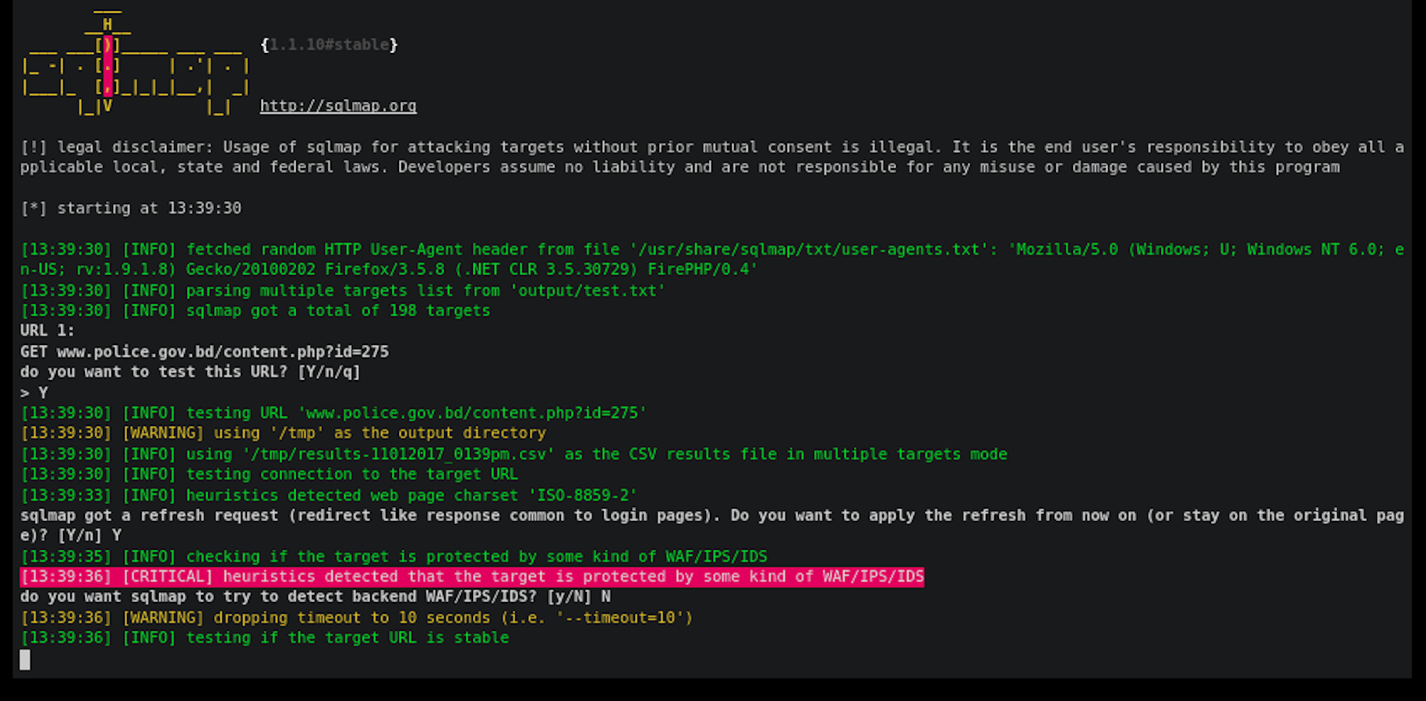Click the "try to detect backend WAF/IPS/IDS?" prompt
This screenshot has width=1426, height=701.
(x=315, y=597)
